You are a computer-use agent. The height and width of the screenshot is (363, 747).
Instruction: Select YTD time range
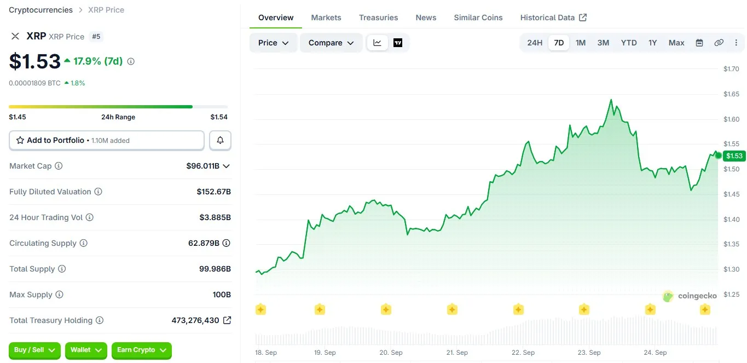click(x=629, y=43)
